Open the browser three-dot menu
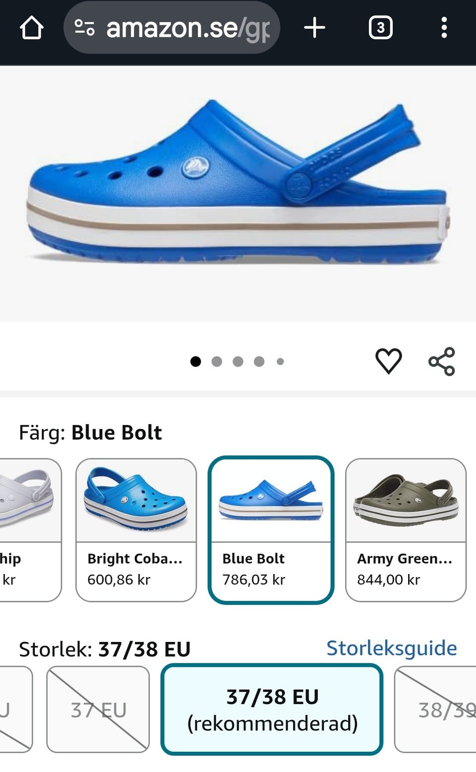Image resolution: width=476 pixels, height=772 pixels. [x=444, y=28]
